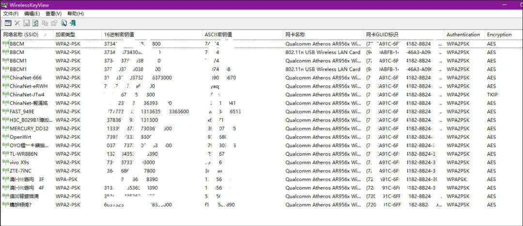Click the exit door toolbar icon
The width and height of the screenshot is (523, 226).
(73, 23)
